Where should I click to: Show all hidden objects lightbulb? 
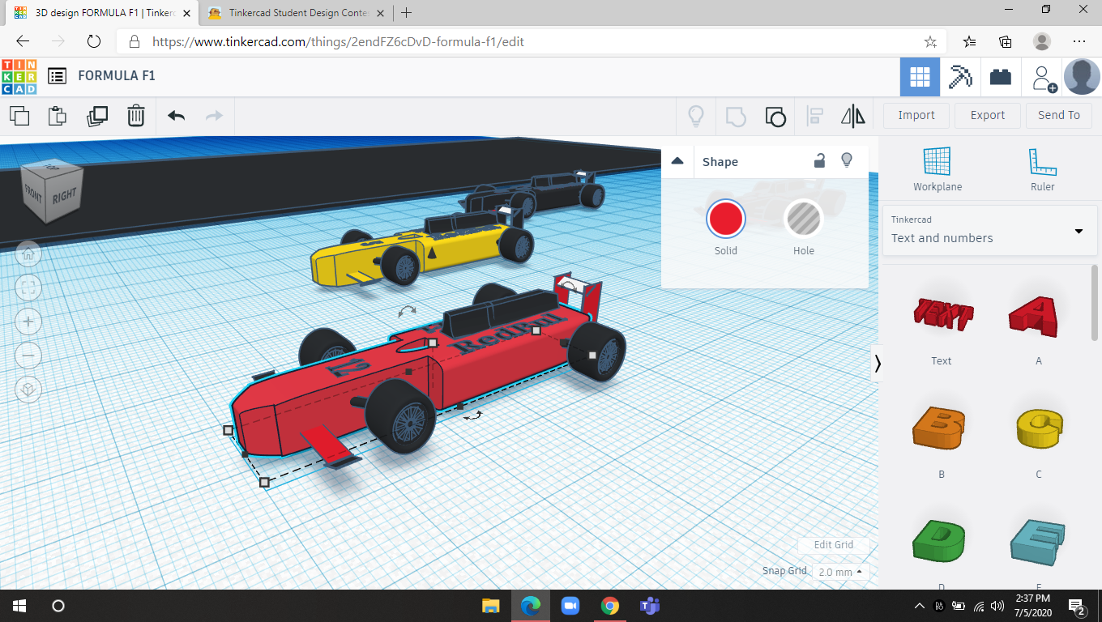(696, 116)
